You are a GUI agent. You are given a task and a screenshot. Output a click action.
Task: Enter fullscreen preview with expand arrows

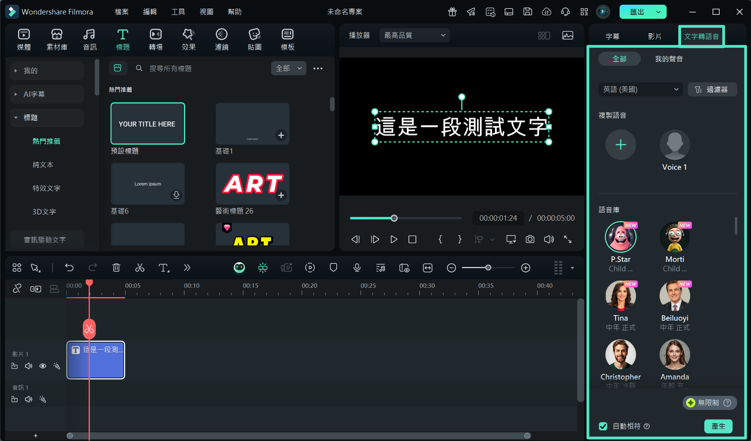[568, 239]
